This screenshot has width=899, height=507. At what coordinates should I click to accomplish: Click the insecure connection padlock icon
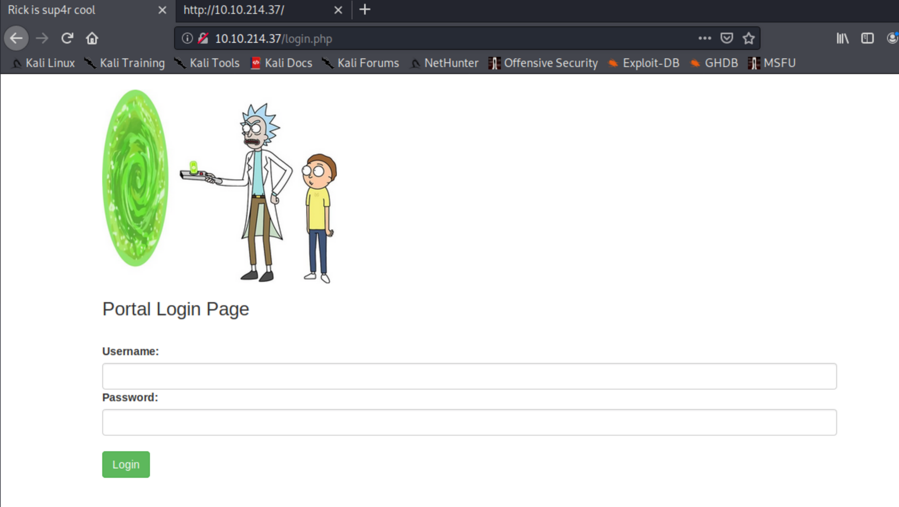[x=203, y=39]
